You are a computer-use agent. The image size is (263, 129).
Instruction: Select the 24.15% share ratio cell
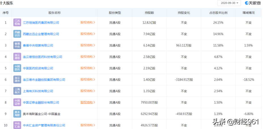[219, 23]
